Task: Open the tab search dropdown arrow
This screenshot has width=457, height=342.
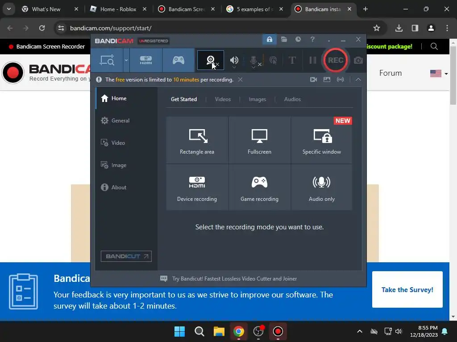Action: [x=9, y=9]
